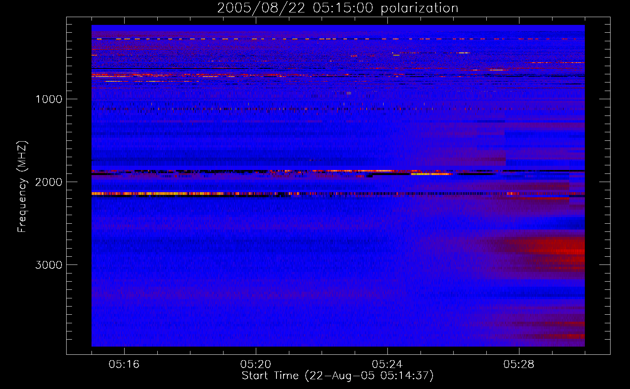Click the 05:20 time tick label
This screenshot has height=389, width=630.
pyautogui.click(x=256, y=364)
